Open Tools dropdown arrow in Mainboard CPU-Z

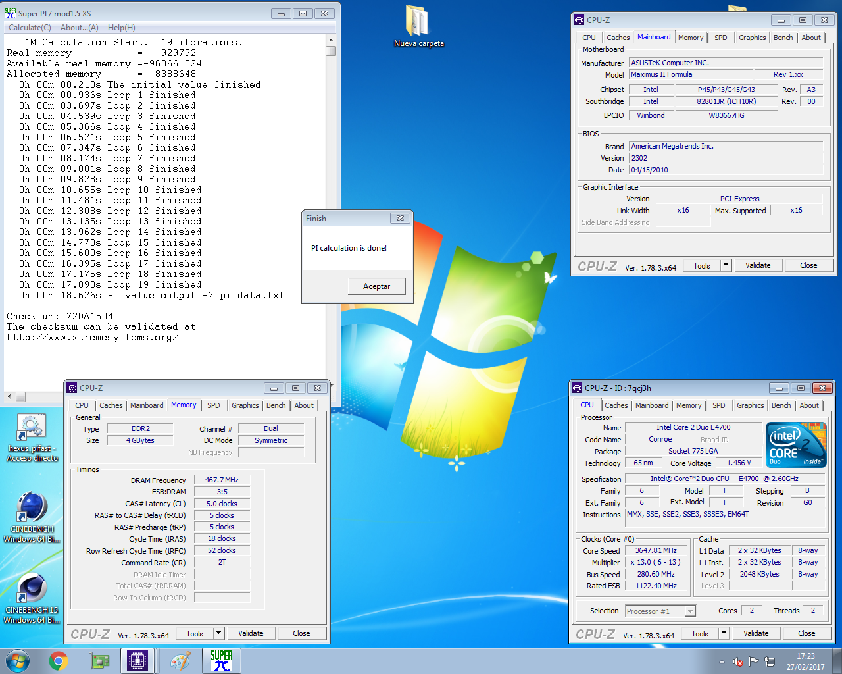click(726, 265)
